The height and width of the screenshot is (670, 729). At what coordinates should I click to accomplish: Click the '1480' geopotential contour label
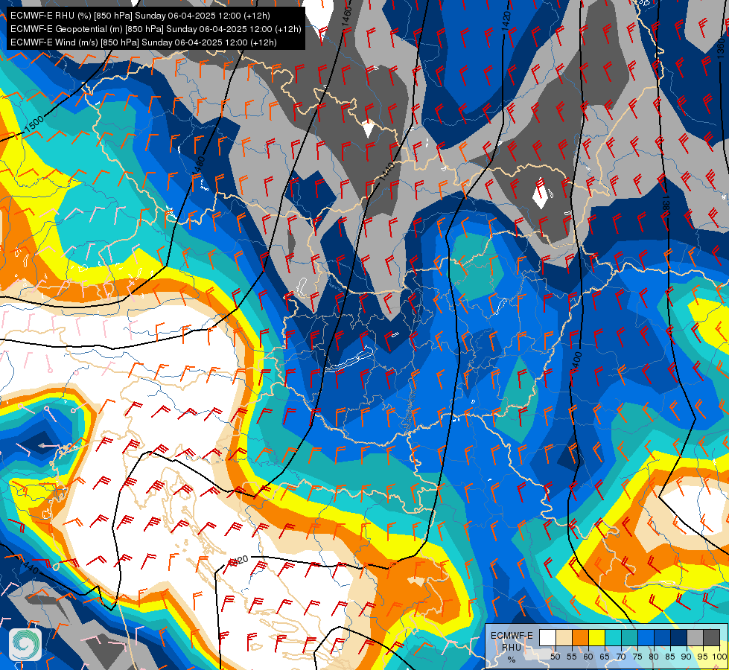tap(199, 166)
